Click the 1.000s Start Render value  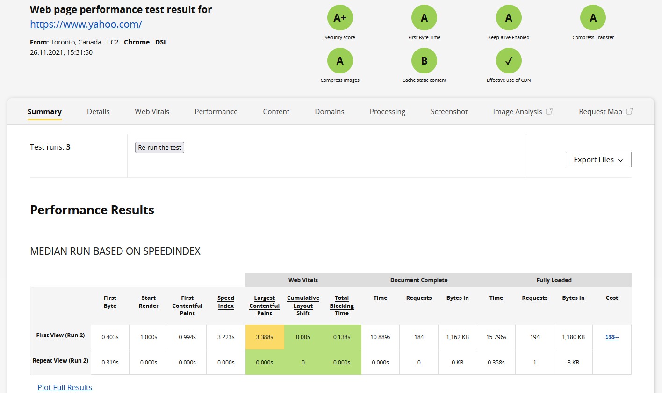tap(149, 337)
